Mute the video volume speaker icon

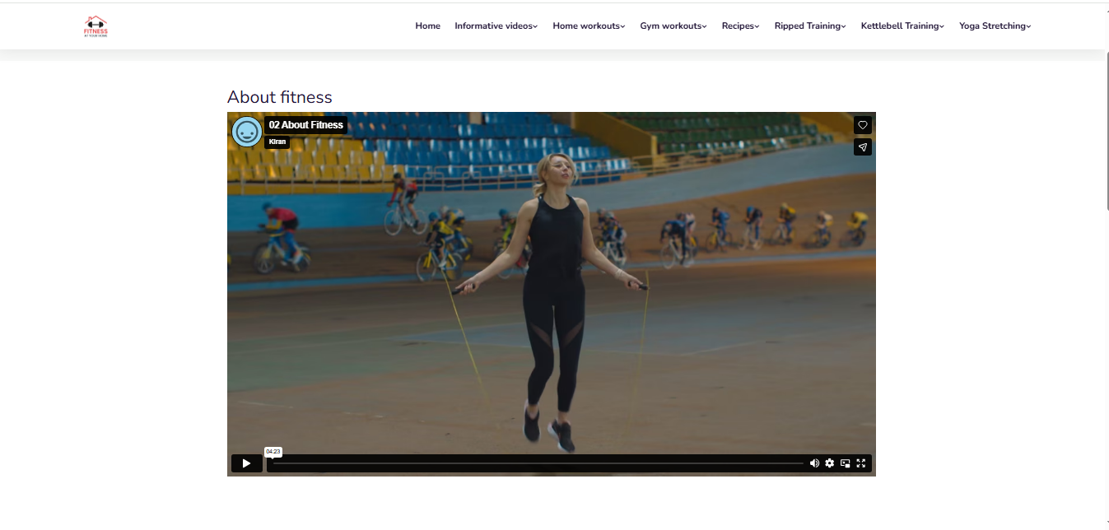pyautogui.click(x=814, y=463)
